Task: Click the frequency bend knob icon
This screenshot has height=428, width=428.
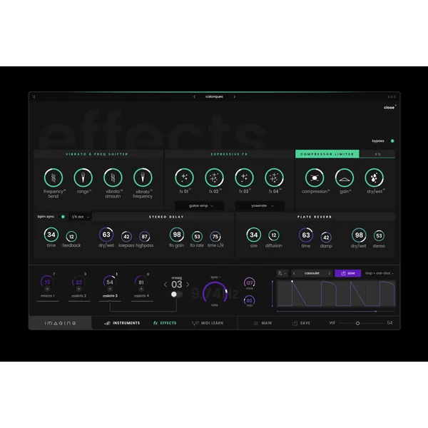Action: pyautogui.click(x=53, y=178)
